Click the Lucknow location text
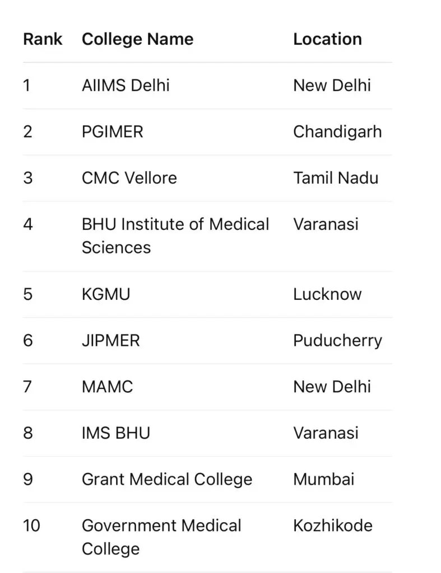This screenshot has width=441, height=573. tap(327, 294)
